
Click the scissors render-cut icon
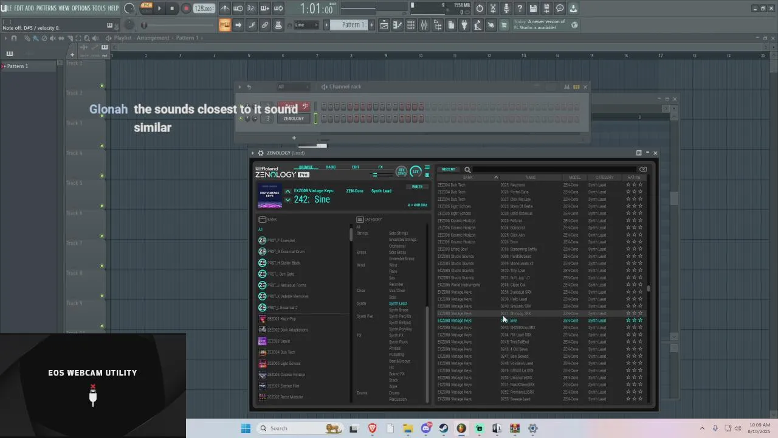click(493, 9)
